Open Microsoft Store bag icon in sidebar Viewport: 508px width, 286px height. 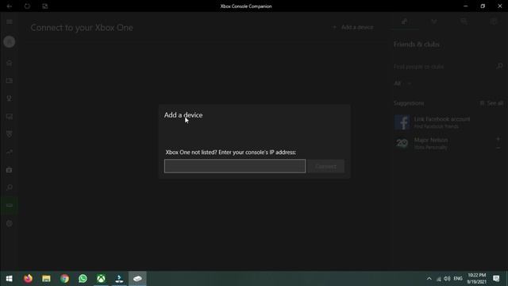[x=9, y=170]
